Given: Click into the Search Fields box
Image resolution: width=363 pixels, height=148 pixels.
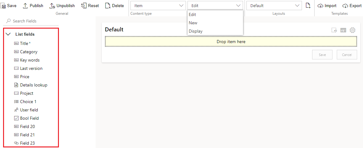Looking at the screenshot, I should click(x=34, y=21).
